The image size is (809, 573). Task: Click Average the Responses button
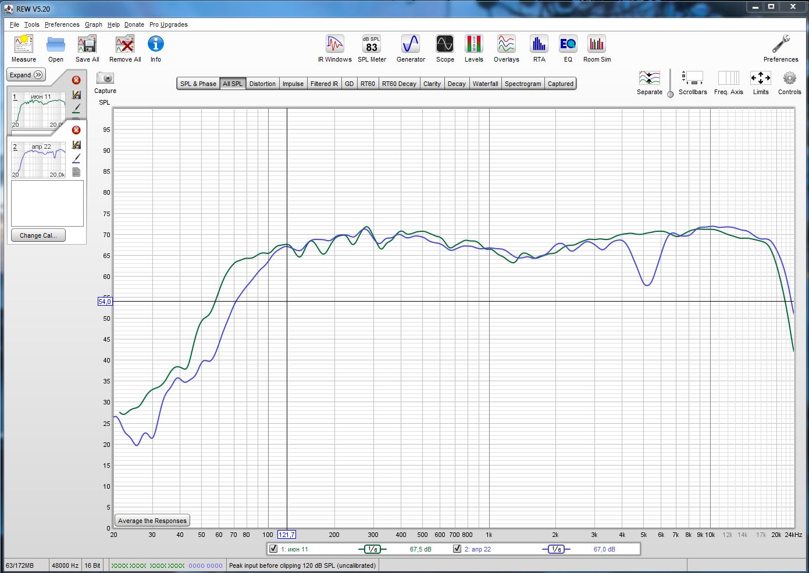pyautogui.click(x=152, y=521)
